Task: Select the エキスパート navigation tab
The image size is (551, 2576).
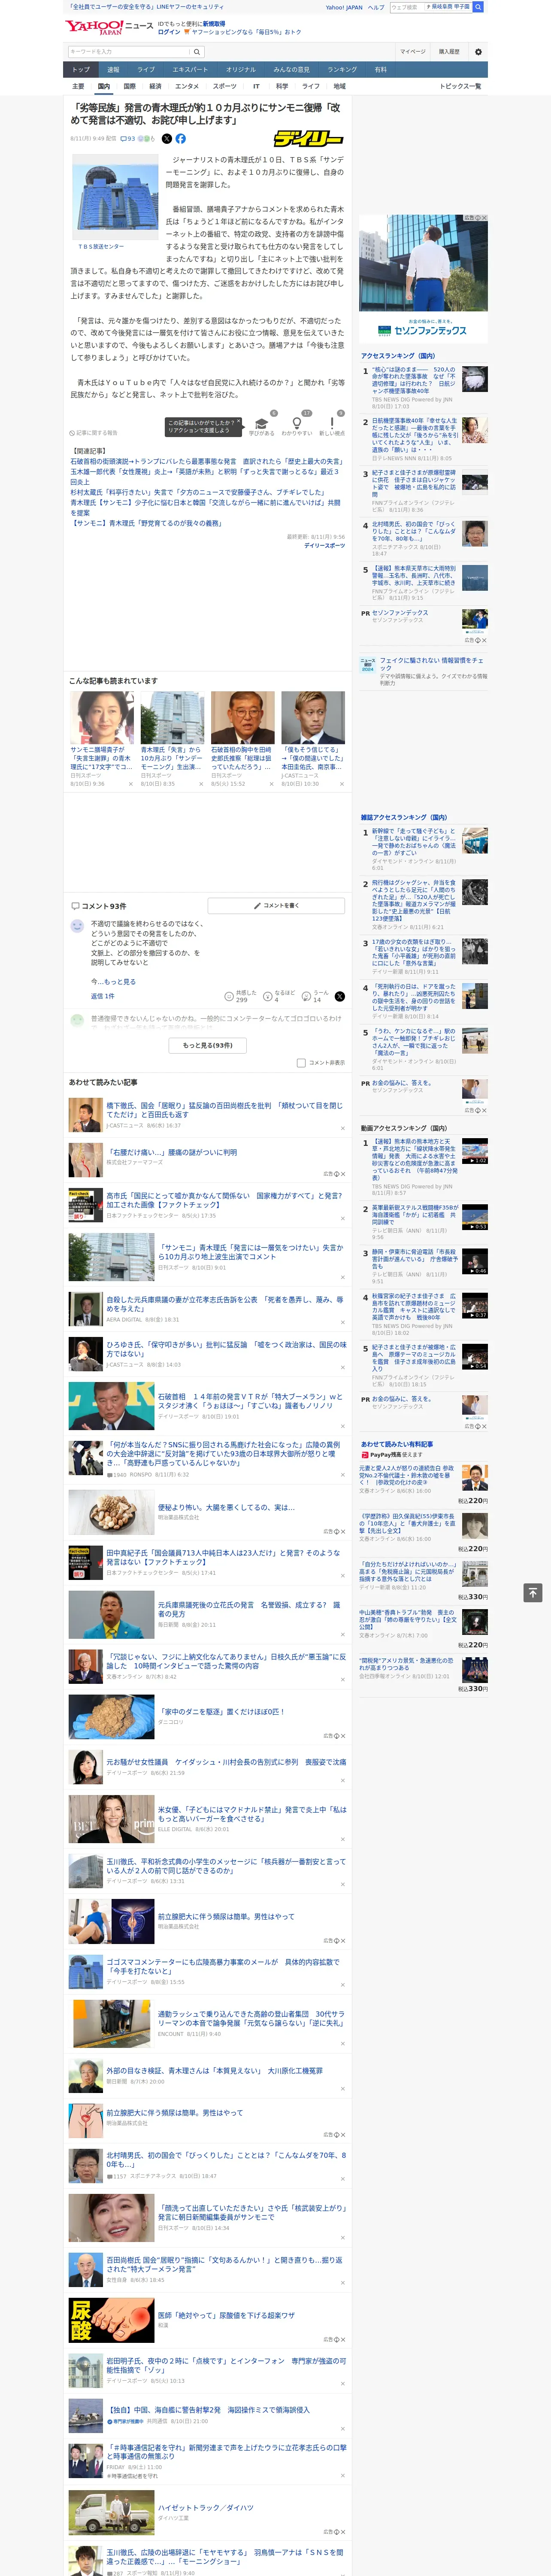Action: pos(190,70)
